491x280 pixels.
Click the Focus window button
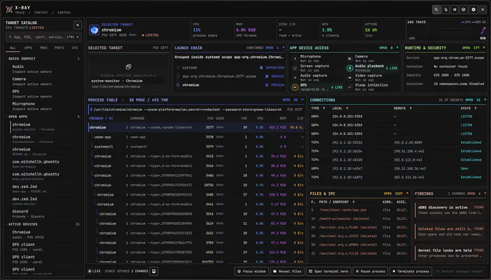(x=252, y=271)
